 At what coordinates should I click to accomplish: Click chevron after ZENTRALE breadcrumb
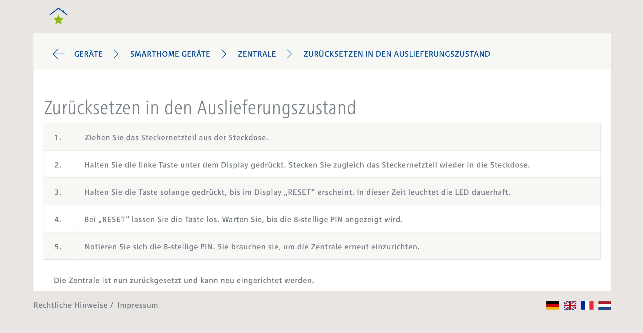289,54
